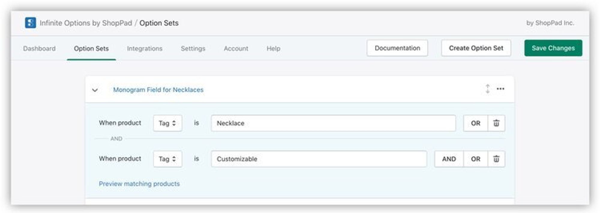Go to the Settings tab
Viewport: 600px width, 213px height.
point(193,48)
